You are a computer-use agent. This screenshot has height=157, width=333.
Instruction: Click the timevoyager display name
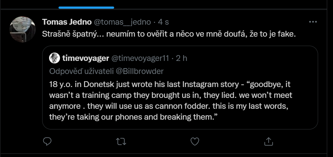pyautogui.click(x=85, y=58)
